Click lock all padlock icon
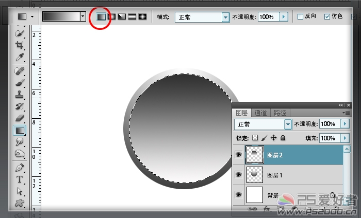 coord(283,138)
